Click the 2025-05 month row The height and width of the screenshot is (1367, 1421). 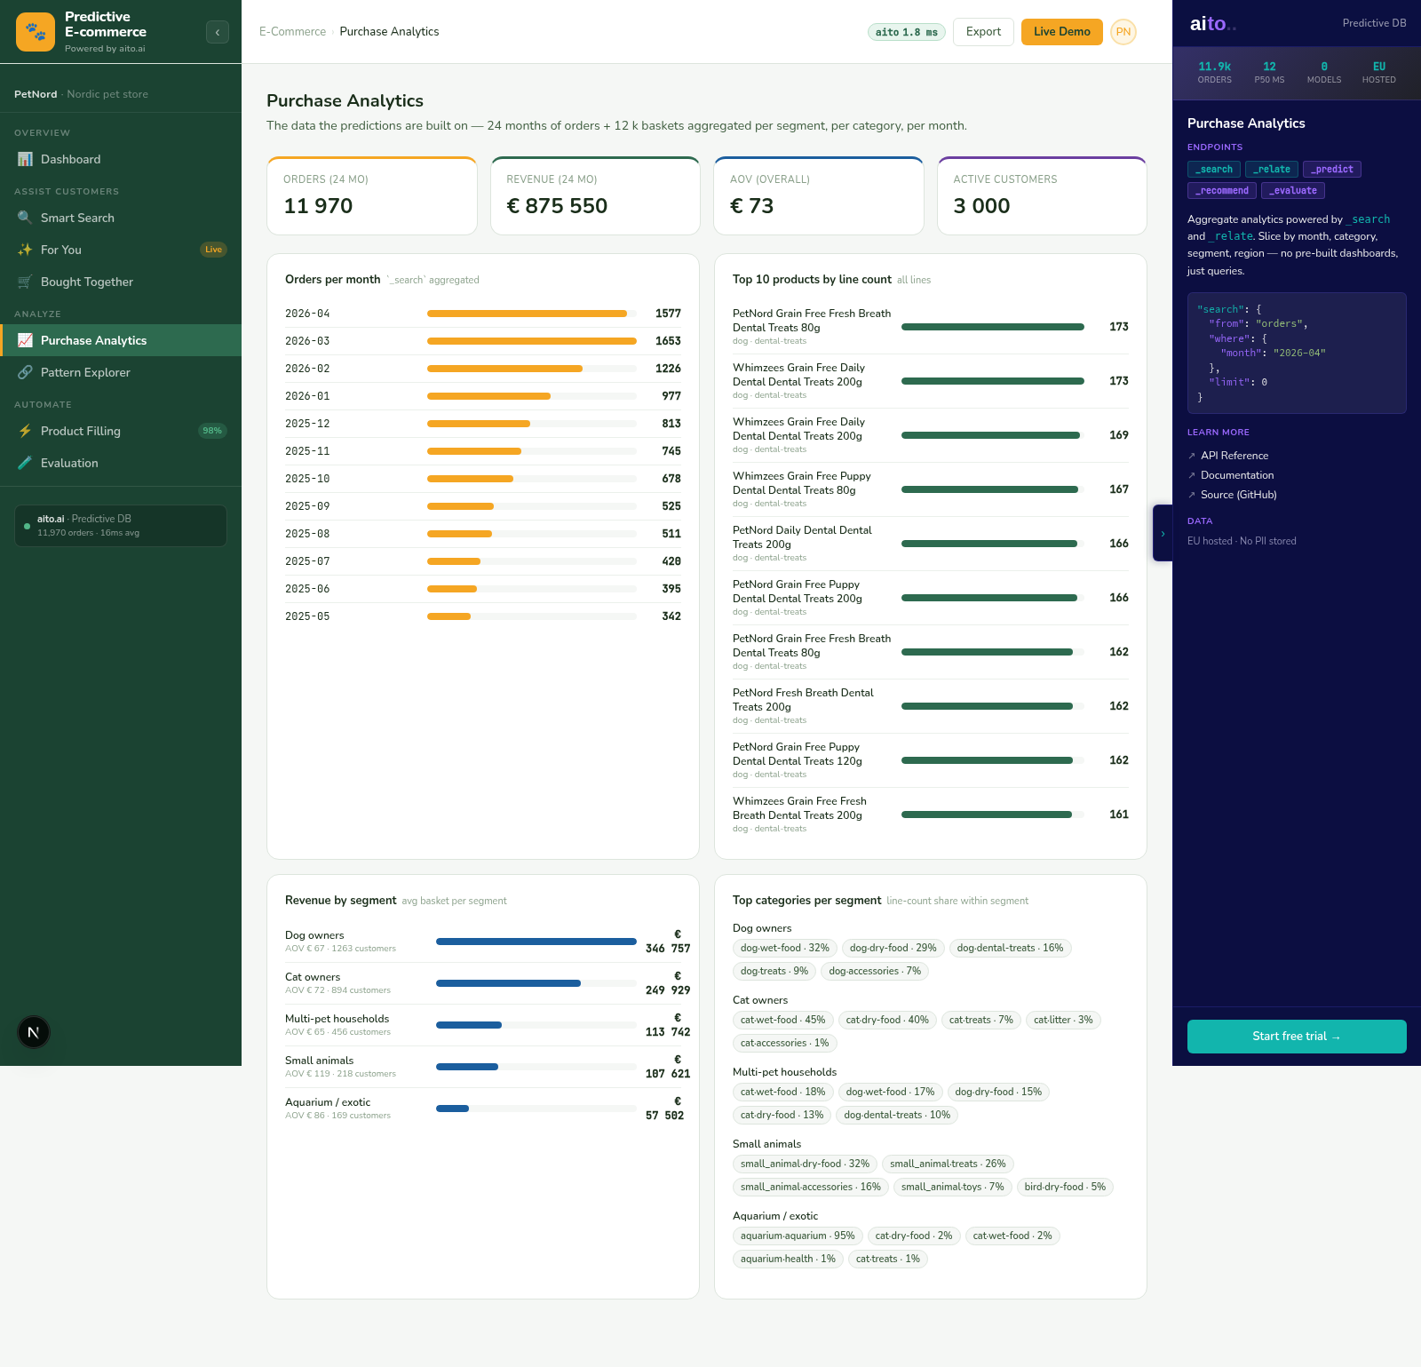pos(483,616)
